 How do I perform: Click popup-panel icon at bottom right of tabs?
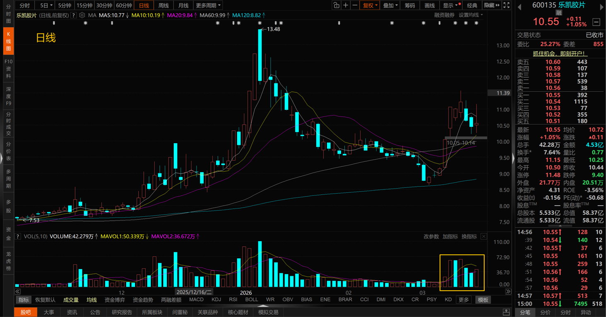506,312
